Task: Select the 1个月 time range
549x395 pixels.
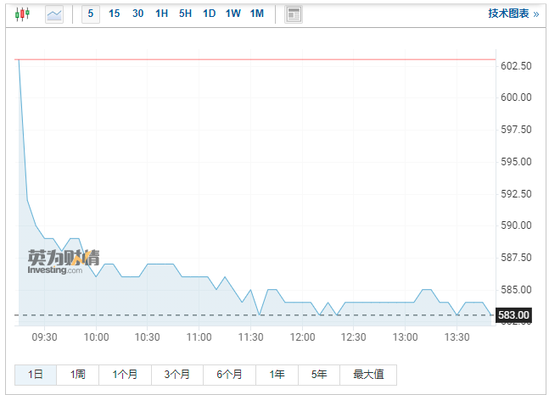Action: pos(125,375)
